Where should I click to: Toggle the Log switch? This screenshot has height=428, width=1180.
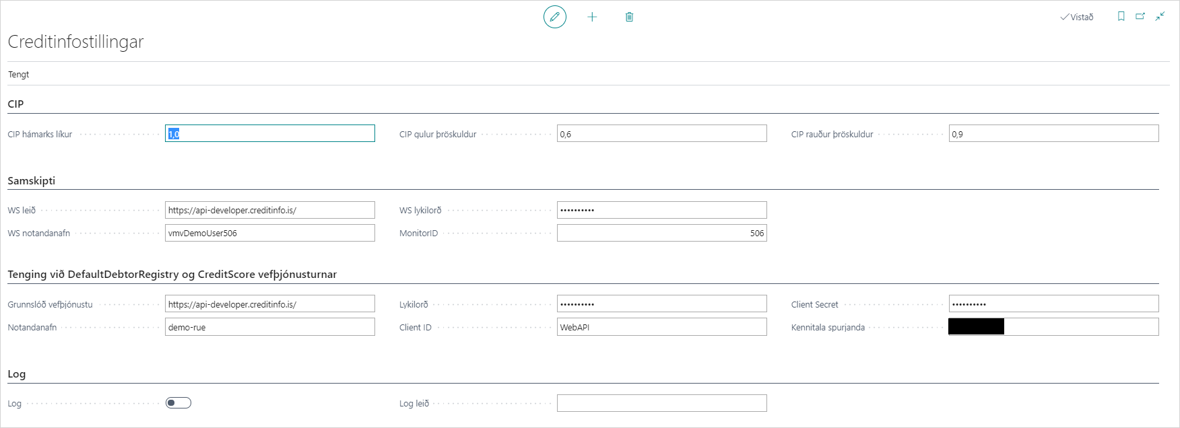[x=178, y=403]
